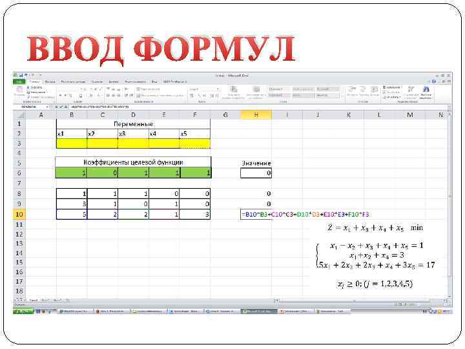Screen dimensions: 465x349
Task: Select column H header
Action: point(256,115)
